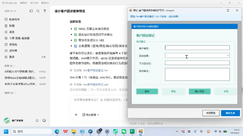The image size is (243, 136).
Task: Focus the 回访备注 text area
Action: click(x=197, y=74)
